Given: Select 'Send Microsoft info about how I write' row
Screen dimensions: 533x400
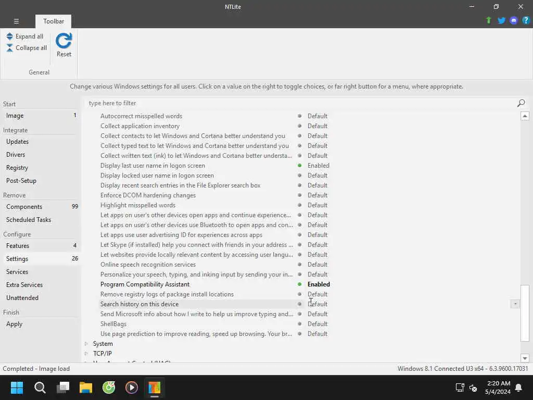Looking at the screenshot, I should pyautogui.click(x=196, y=314).
